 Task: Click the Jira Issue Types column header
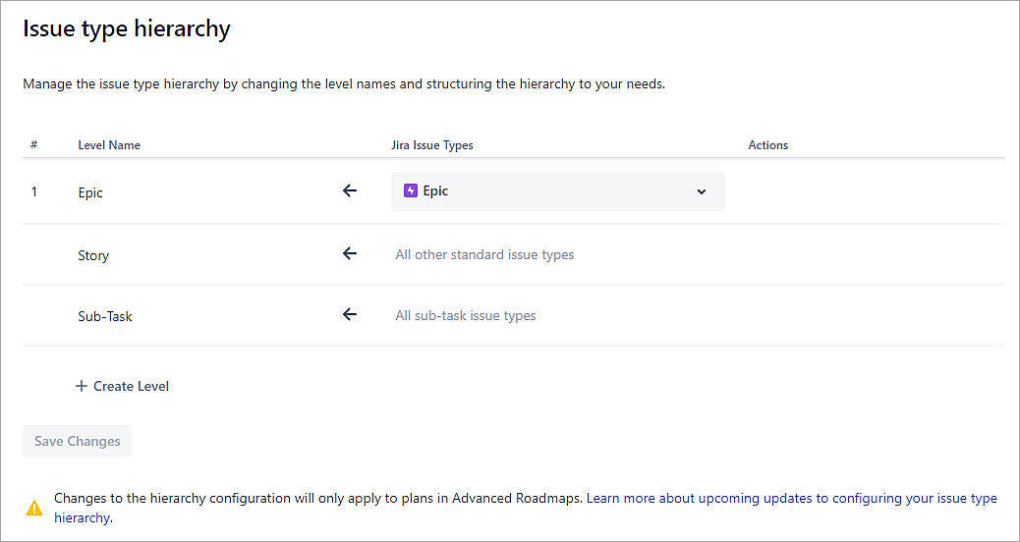click(x=432, y=145)
